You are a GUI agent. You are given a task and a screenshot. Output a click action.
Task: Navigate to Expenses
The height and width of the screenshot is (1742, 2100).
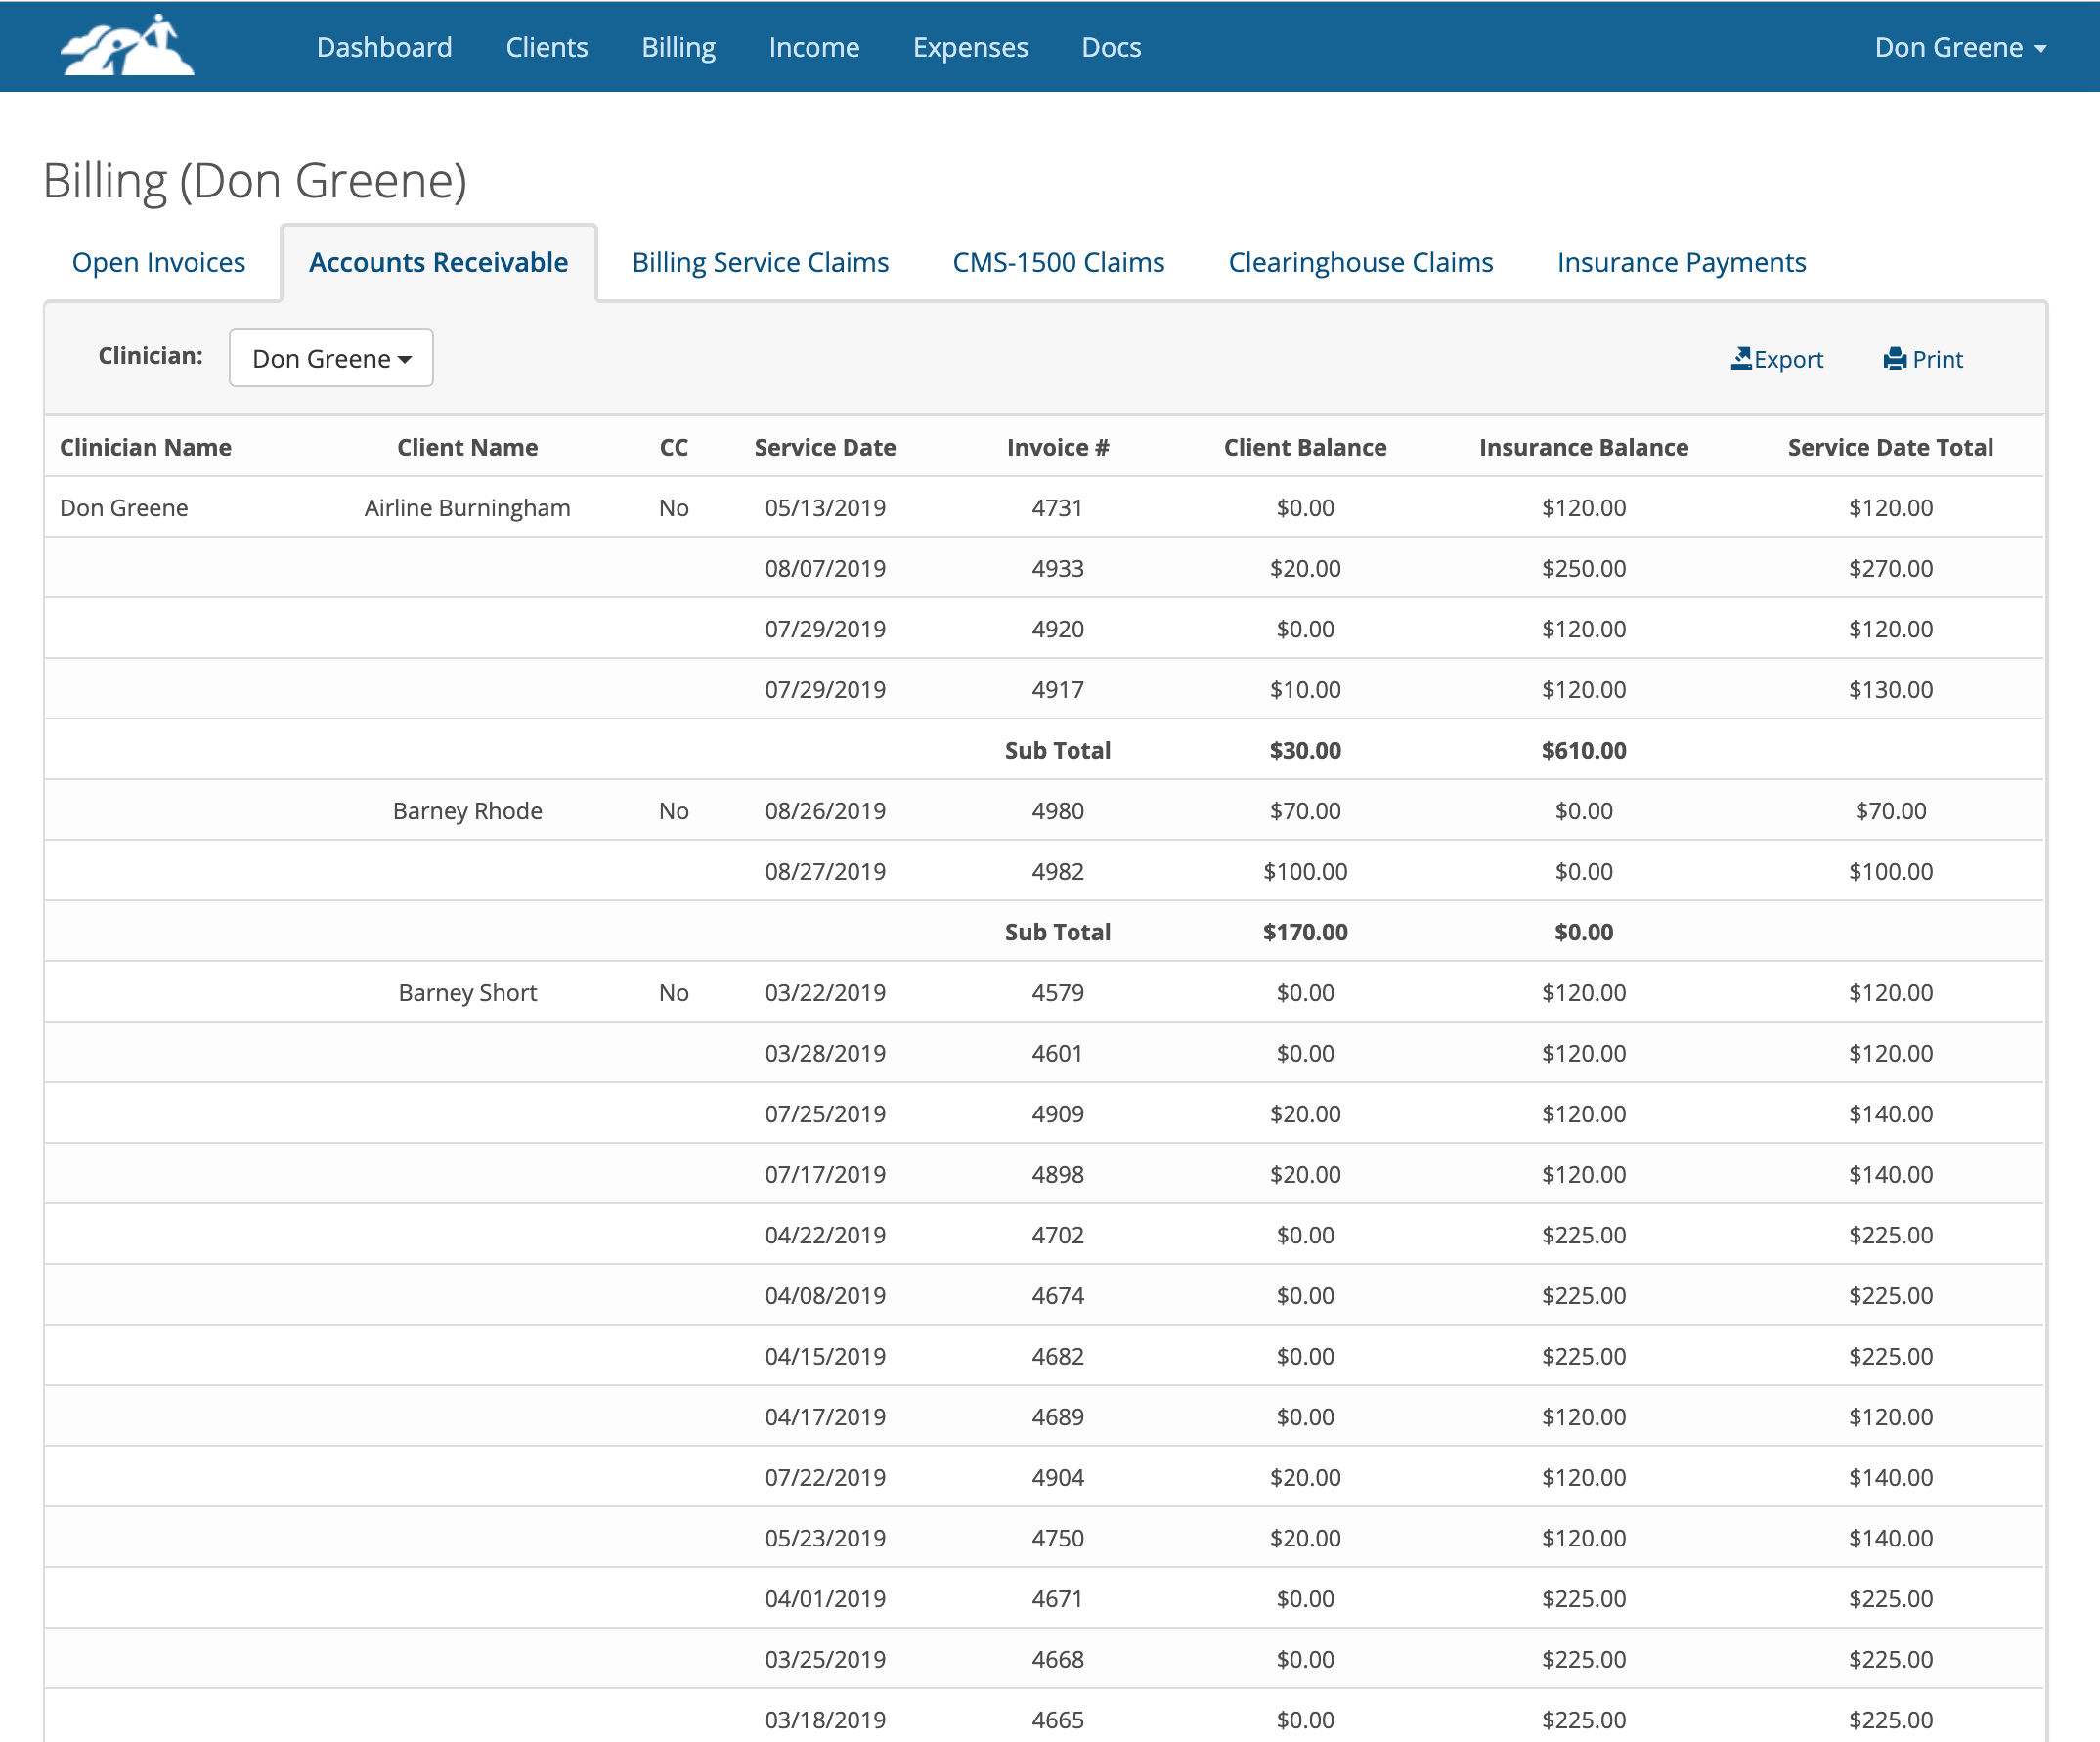(969, 47)
